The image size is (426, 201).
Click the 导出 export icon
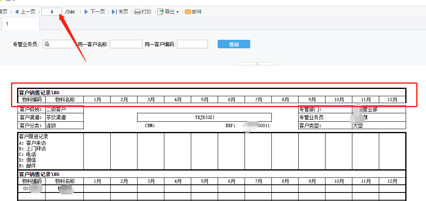[x=161, y=12]
